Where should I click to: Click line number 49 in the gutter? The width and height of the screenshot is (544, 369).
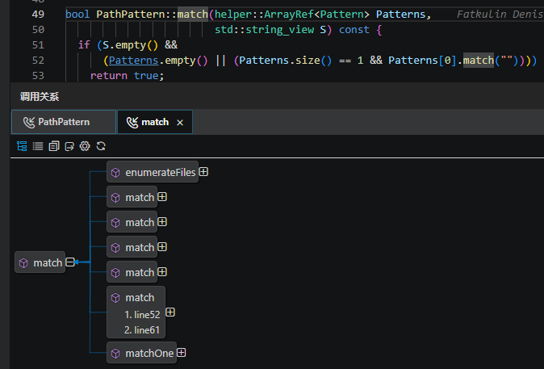click(x=38, y=15)
